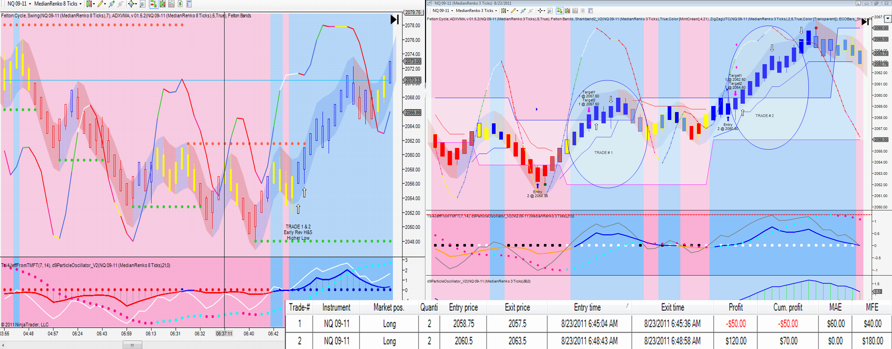This screenshot has width=892, height=349.
Task: Select the pencil drawing tools icon in the 3-tick chart
Action: click(x=513, y=11)
